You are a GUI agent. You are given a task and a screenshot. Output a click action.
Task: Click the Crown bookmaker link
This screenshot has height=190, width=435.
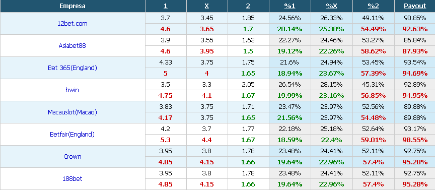(72, 156)
